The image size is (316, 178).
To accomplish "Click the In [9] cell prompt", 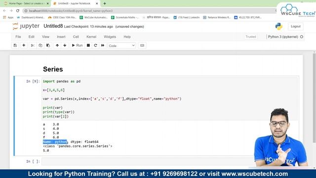I will pos(33,81).
